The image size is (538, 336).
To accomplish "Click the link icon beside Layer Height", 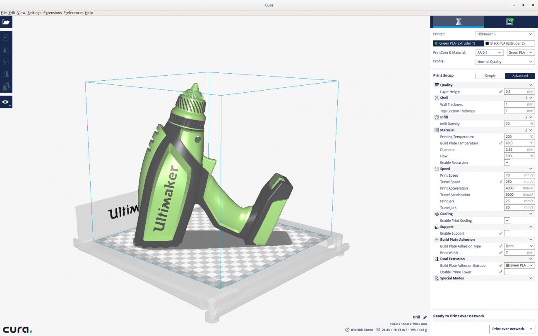I will [501, 91].
